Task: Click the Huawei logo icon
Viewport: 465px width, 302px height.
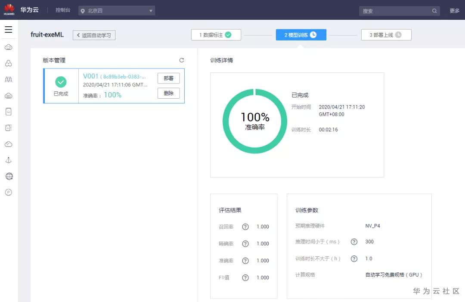Action: (x=9, y=9)
